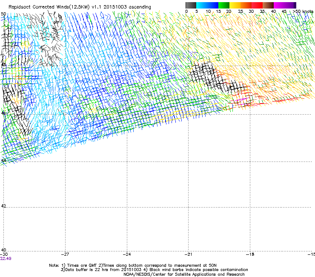Click the NOAA/NESDIS credit line
This screenshot has width=315, height=277.
(184, 274)
